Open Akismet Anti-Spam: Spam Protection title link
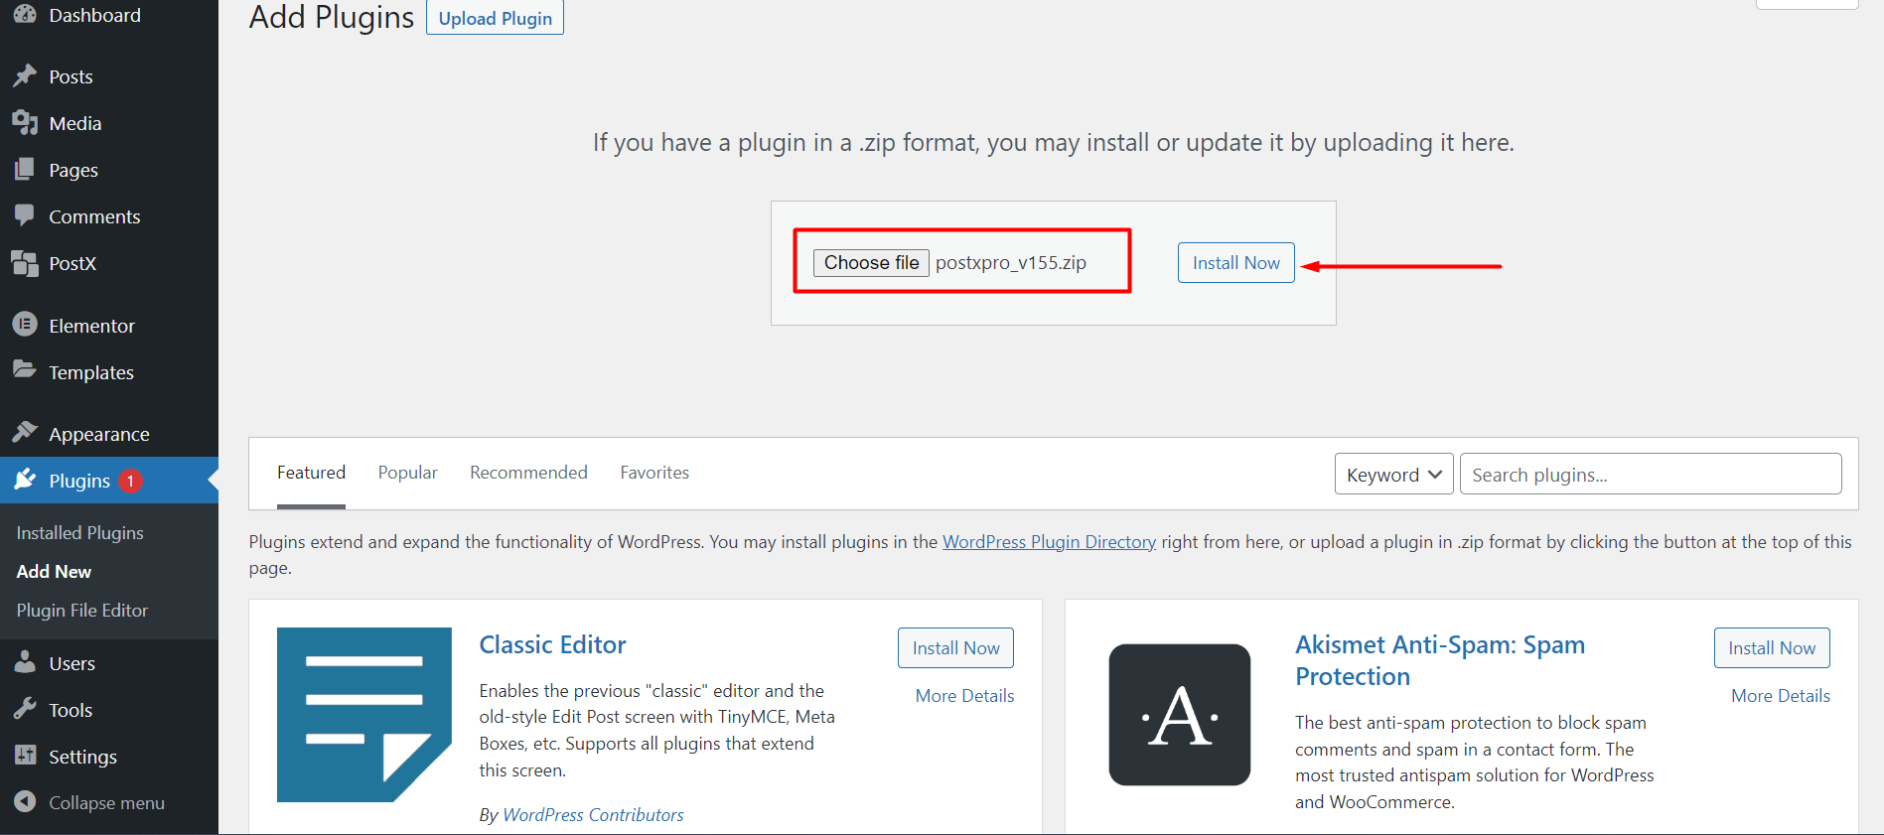The width and height of the screenshot is (1884, 835). [x=1440, y=660]
